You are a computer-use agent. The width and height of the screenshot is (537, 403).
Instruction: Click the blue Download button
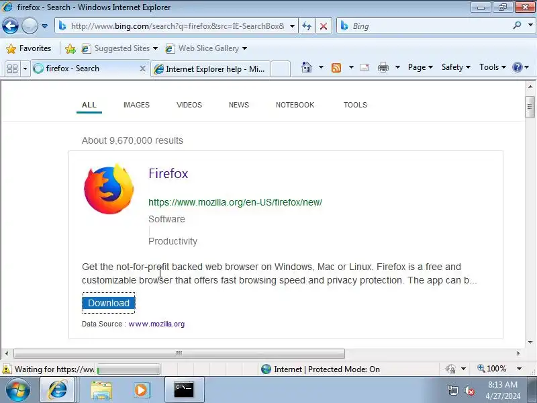pos(109,303)
